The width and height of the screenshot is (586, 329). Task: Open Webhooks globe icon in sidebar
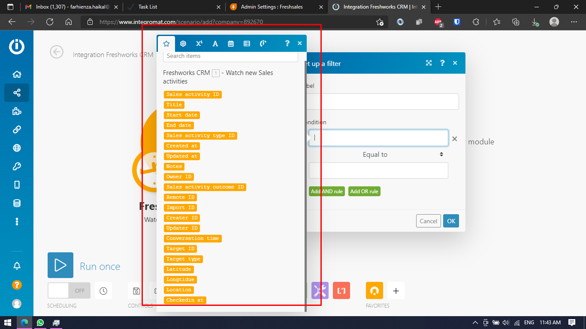(17, 148)
